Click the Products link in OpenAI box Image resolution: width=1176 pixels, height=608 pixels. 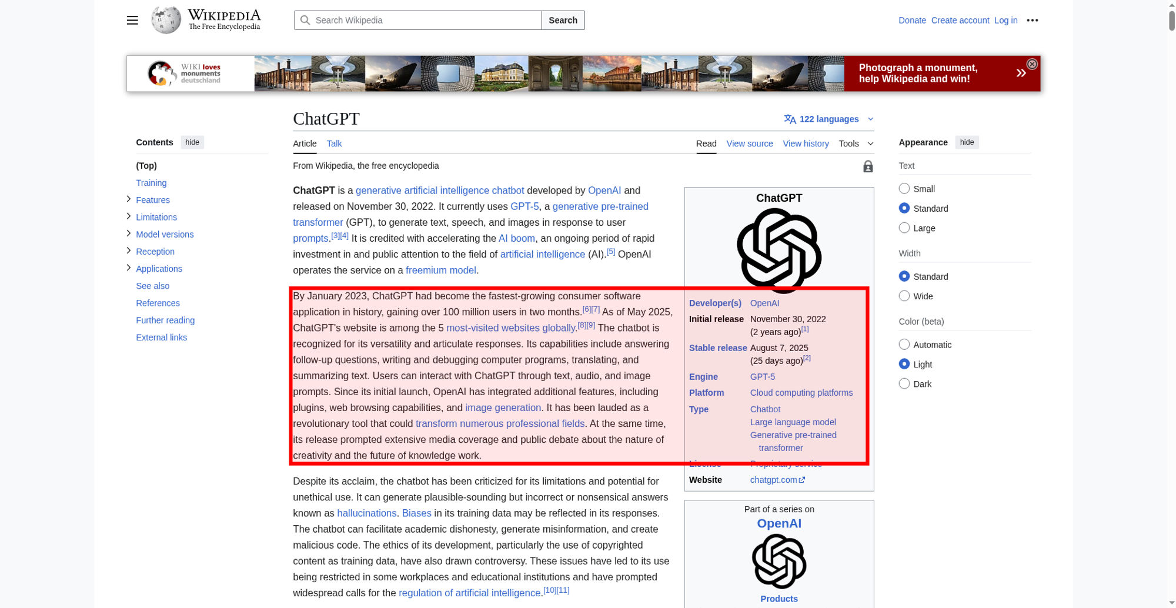[779, 599]
